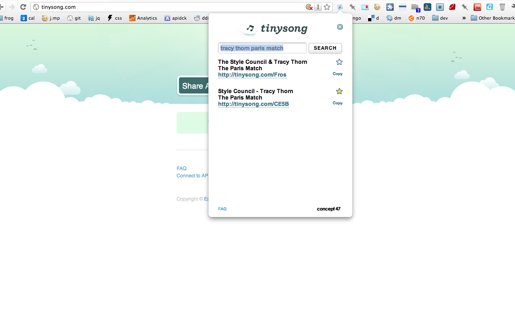The height and width of the screenshot is (321, 515).
Task: Click the blue striped card extension icon
Action: coord(402,7)
